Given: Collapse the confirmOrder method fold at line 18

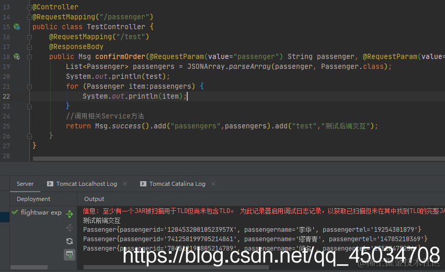Looking at the screenshot, I should (29, 57).
